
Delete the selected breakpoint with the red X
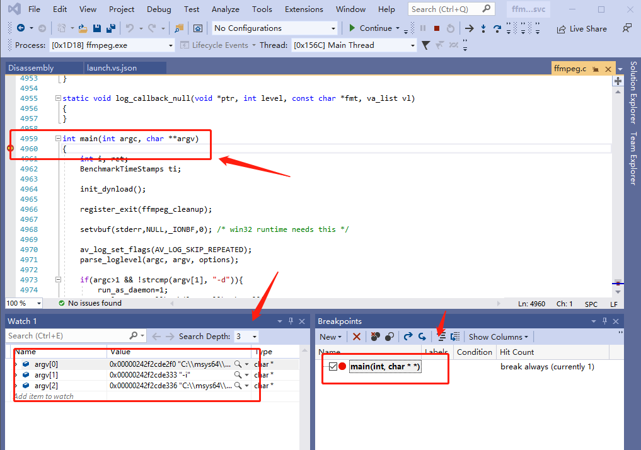[x=357, y=337]
